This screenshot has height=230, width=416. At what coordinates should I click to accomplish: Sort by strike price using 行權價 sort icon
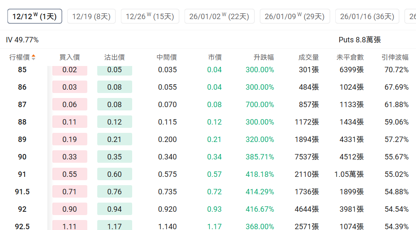tap(34, 57)
